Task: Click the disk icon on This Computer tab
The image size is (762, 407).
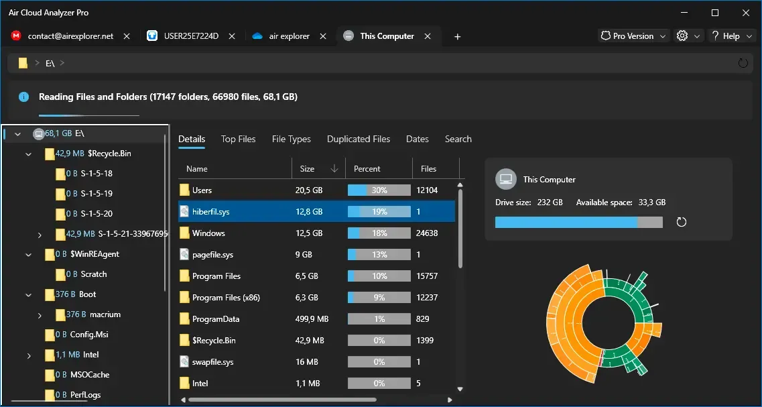Action: (348, 36)
